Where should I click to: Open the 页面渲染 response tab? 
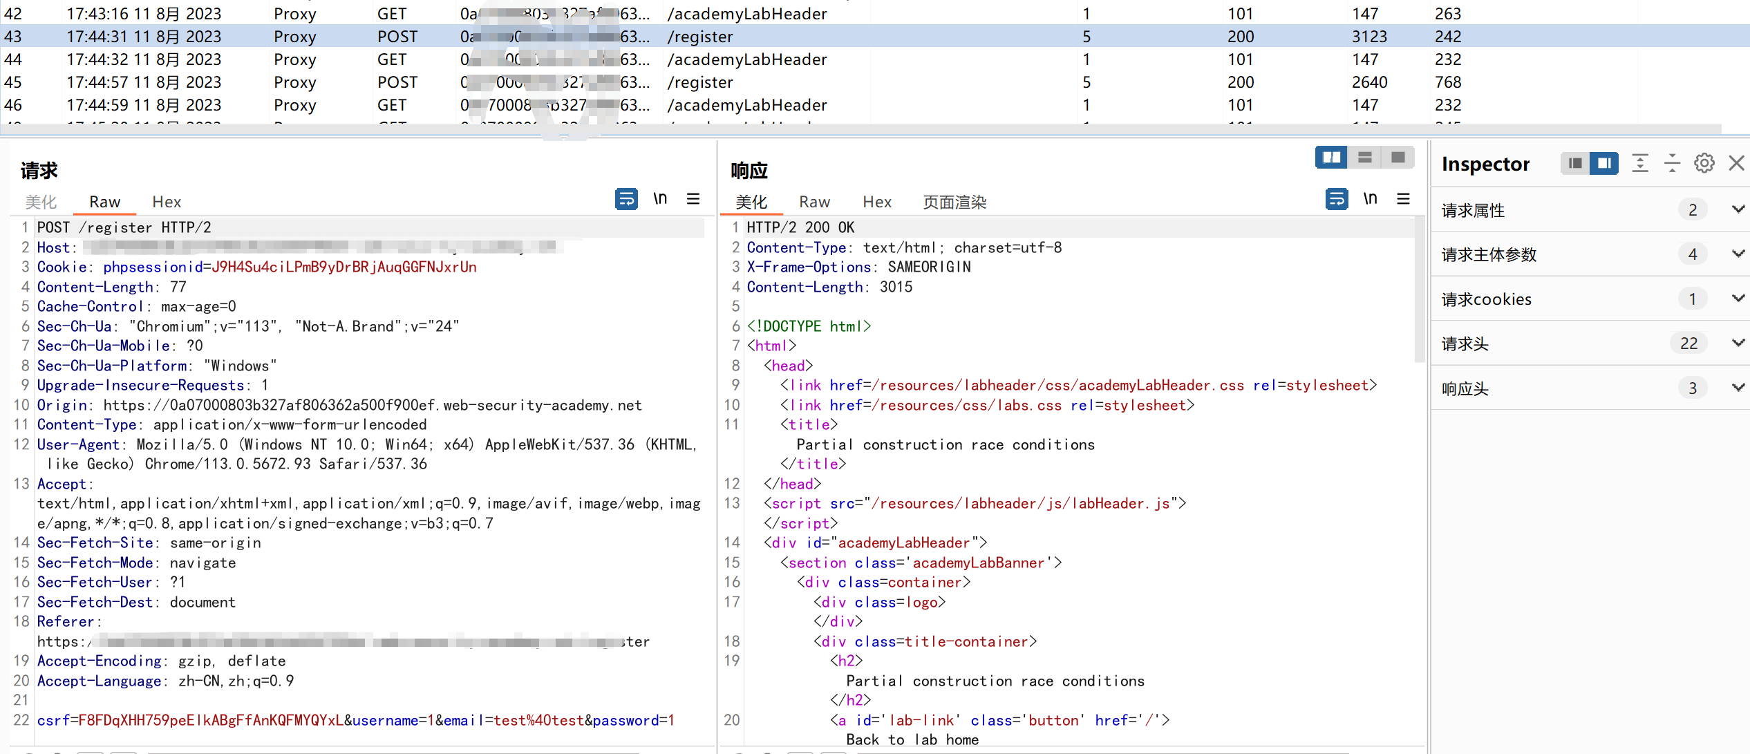954,202
